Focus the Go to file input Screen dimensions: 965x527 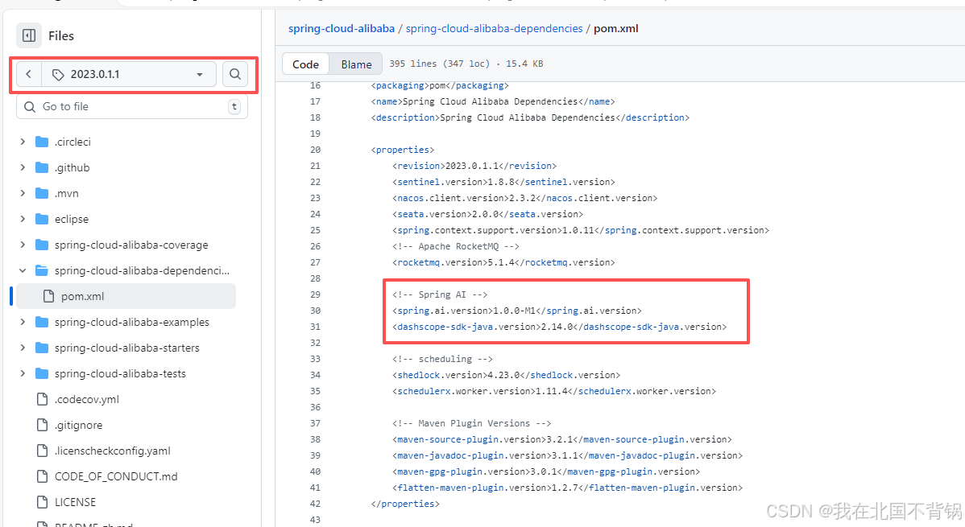132,106
